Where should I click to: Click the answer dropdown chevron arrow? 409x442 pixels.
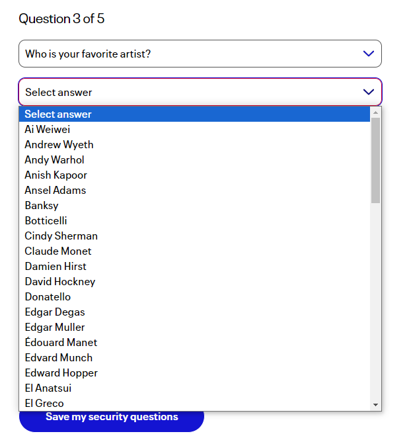click(x=369, y=92)
